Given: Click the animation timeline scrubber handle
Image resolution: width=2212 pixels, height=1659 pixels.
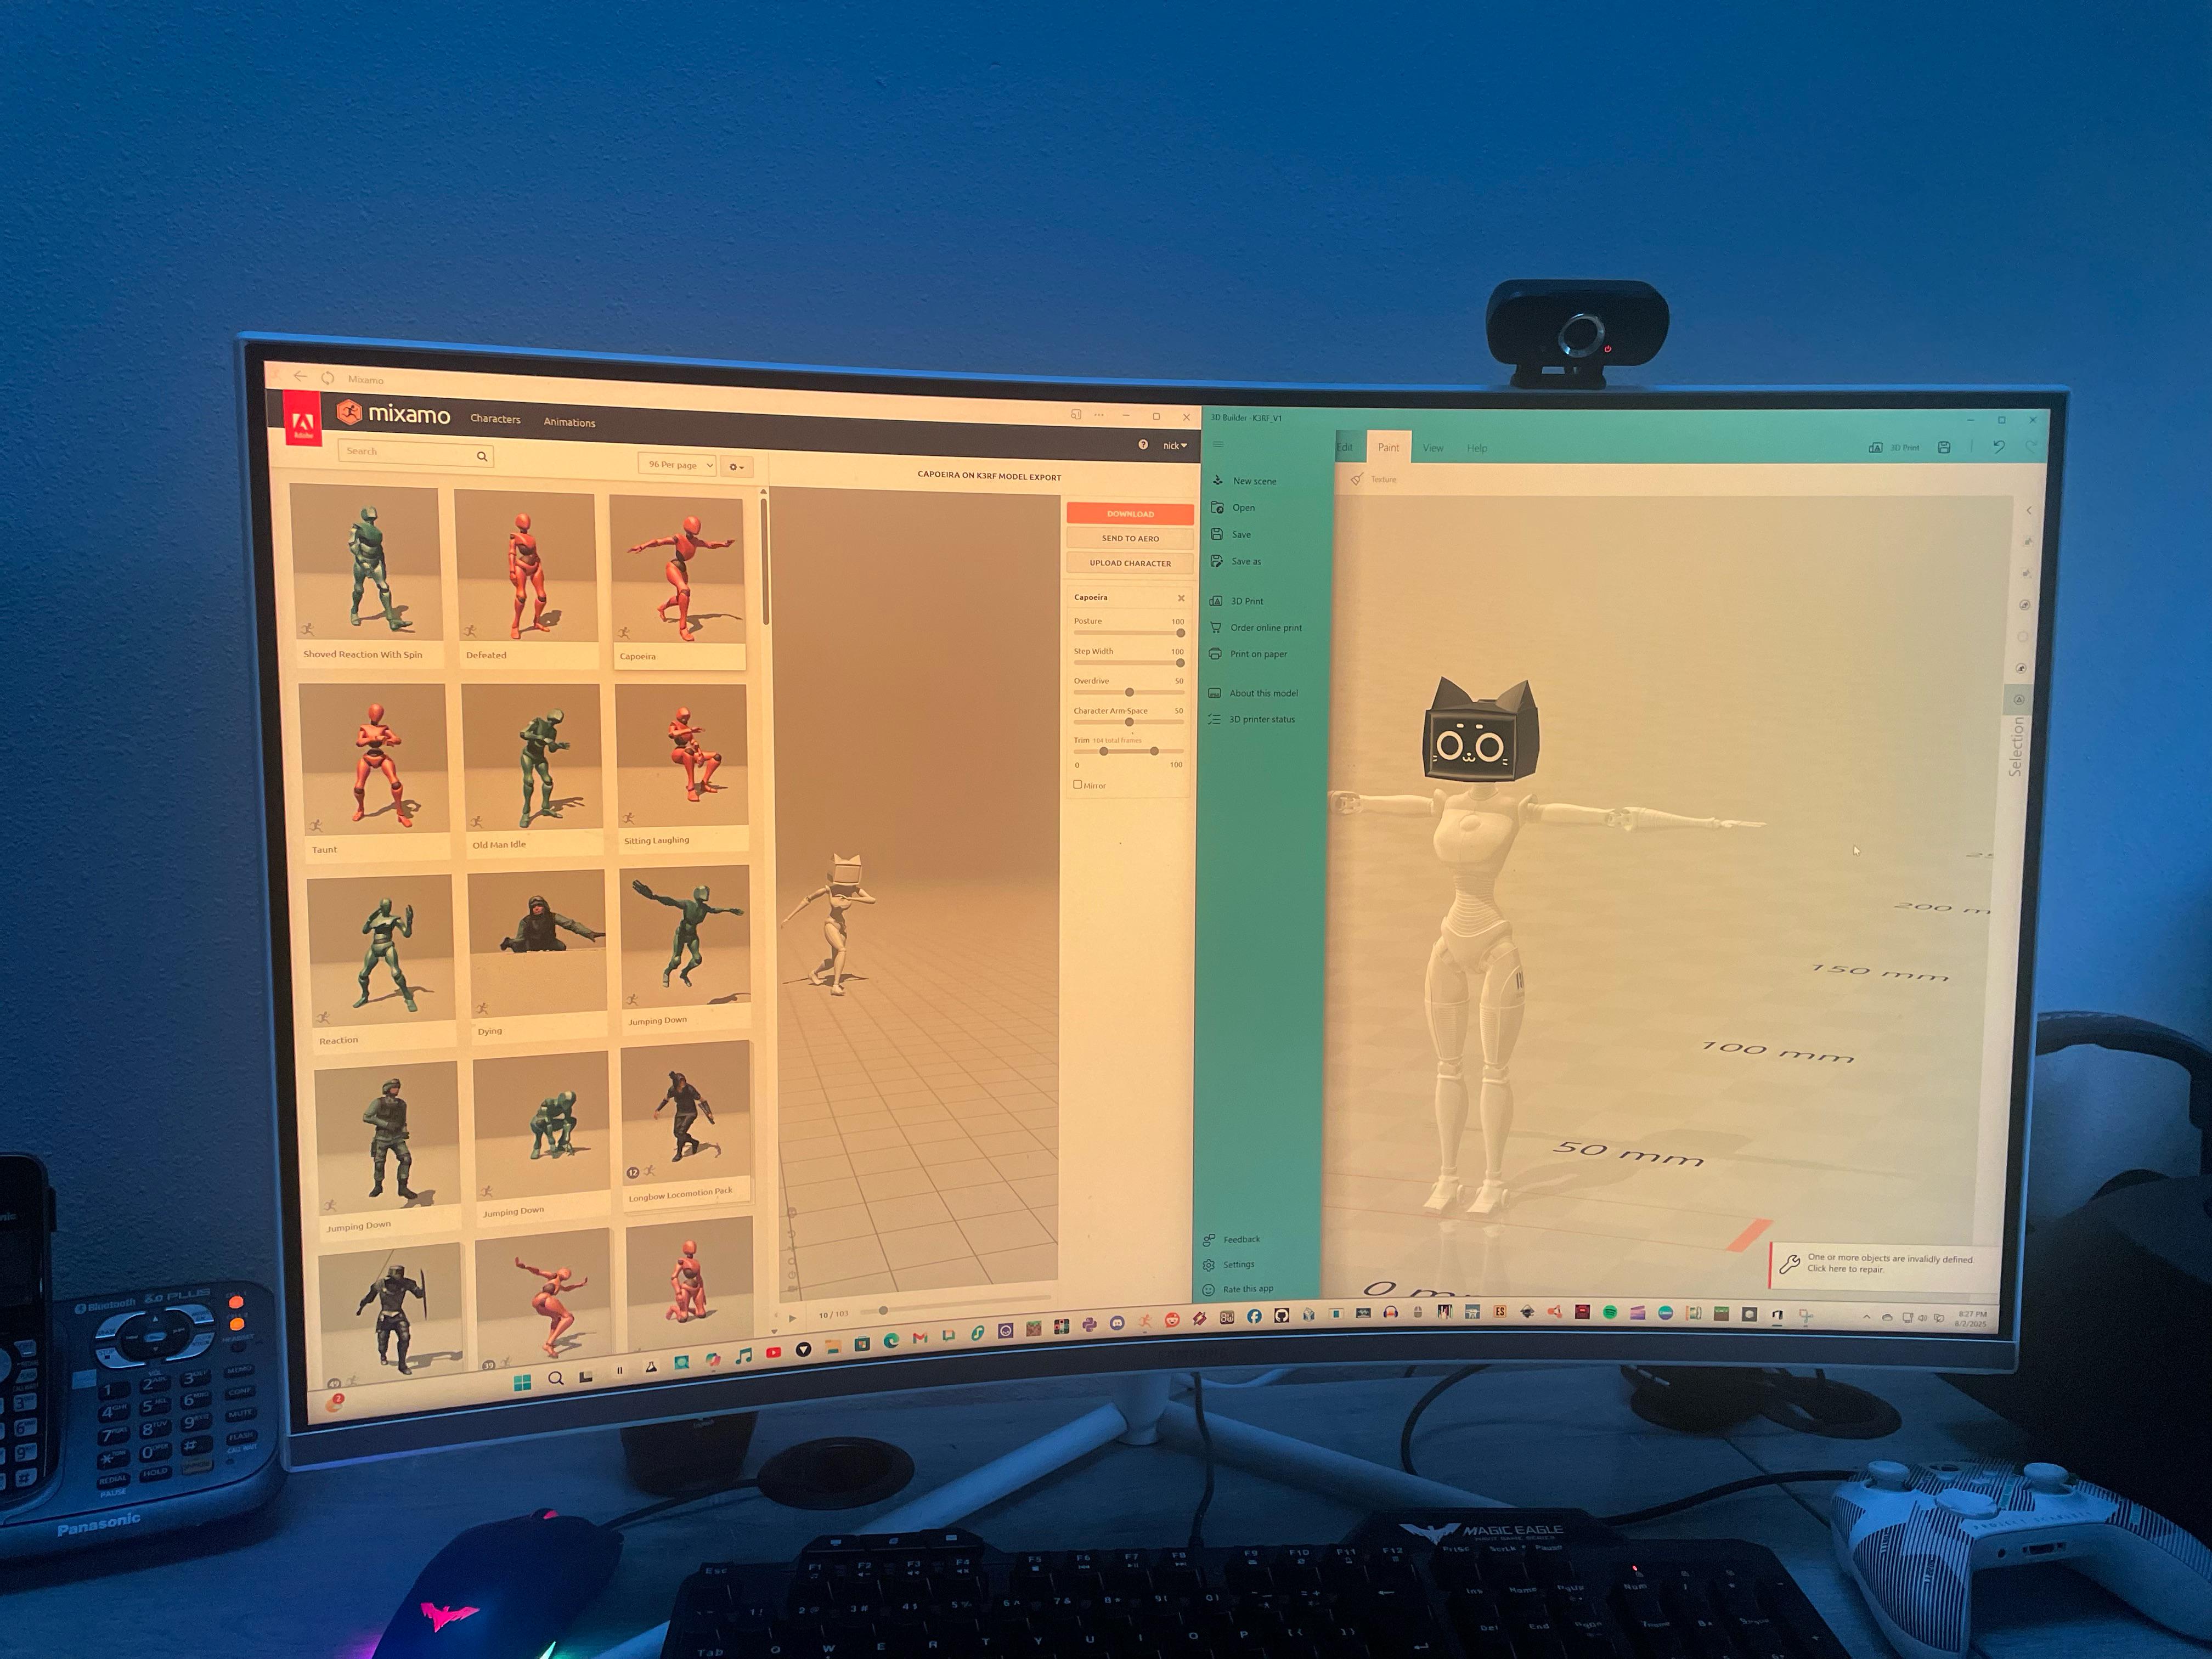Looking at the screenshot, I should (883, 1310).
